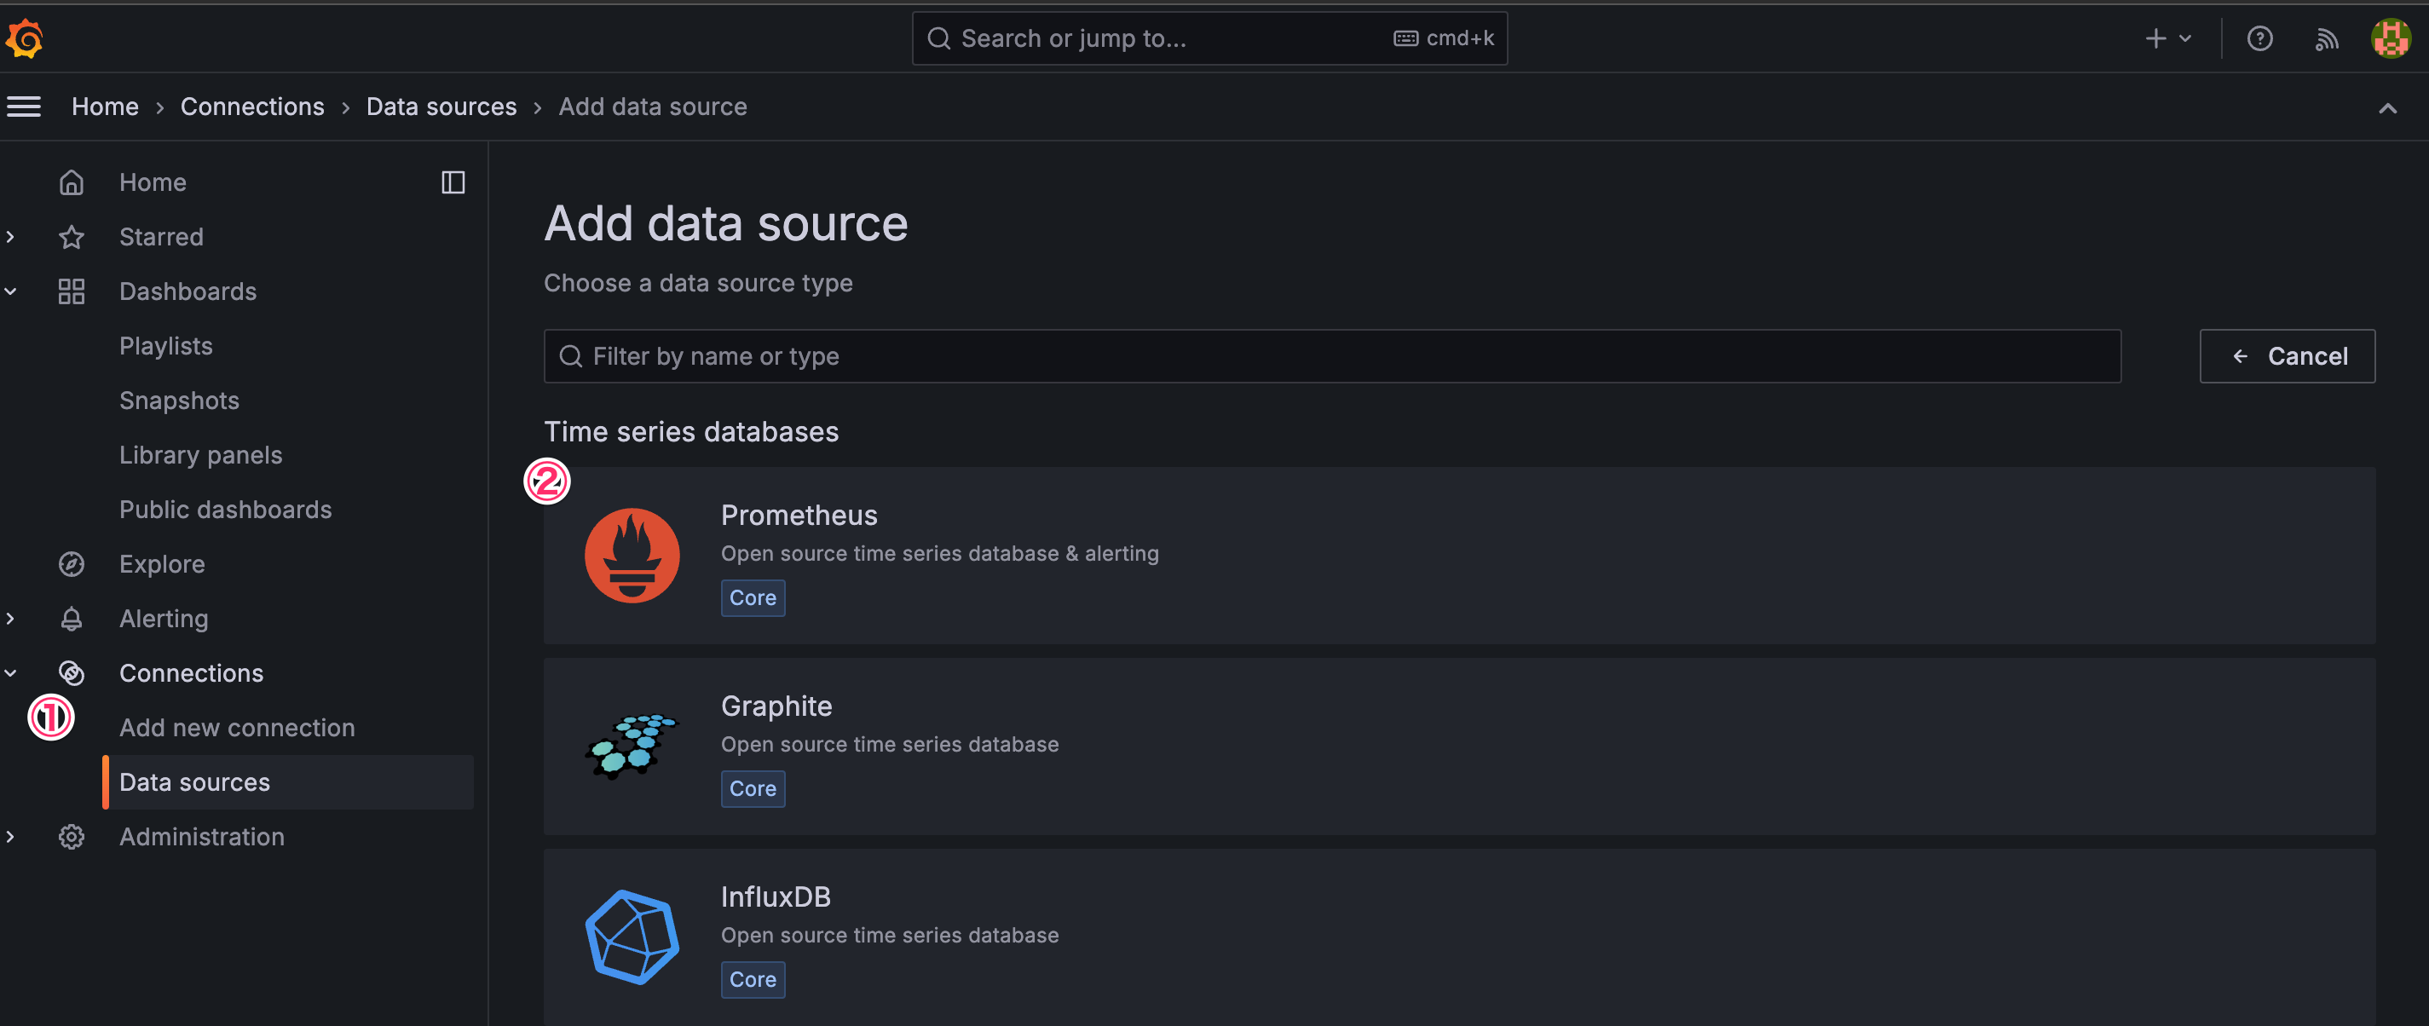
Task: Collapse the top search bar chevron
Action: click(x=2386, y=107)
